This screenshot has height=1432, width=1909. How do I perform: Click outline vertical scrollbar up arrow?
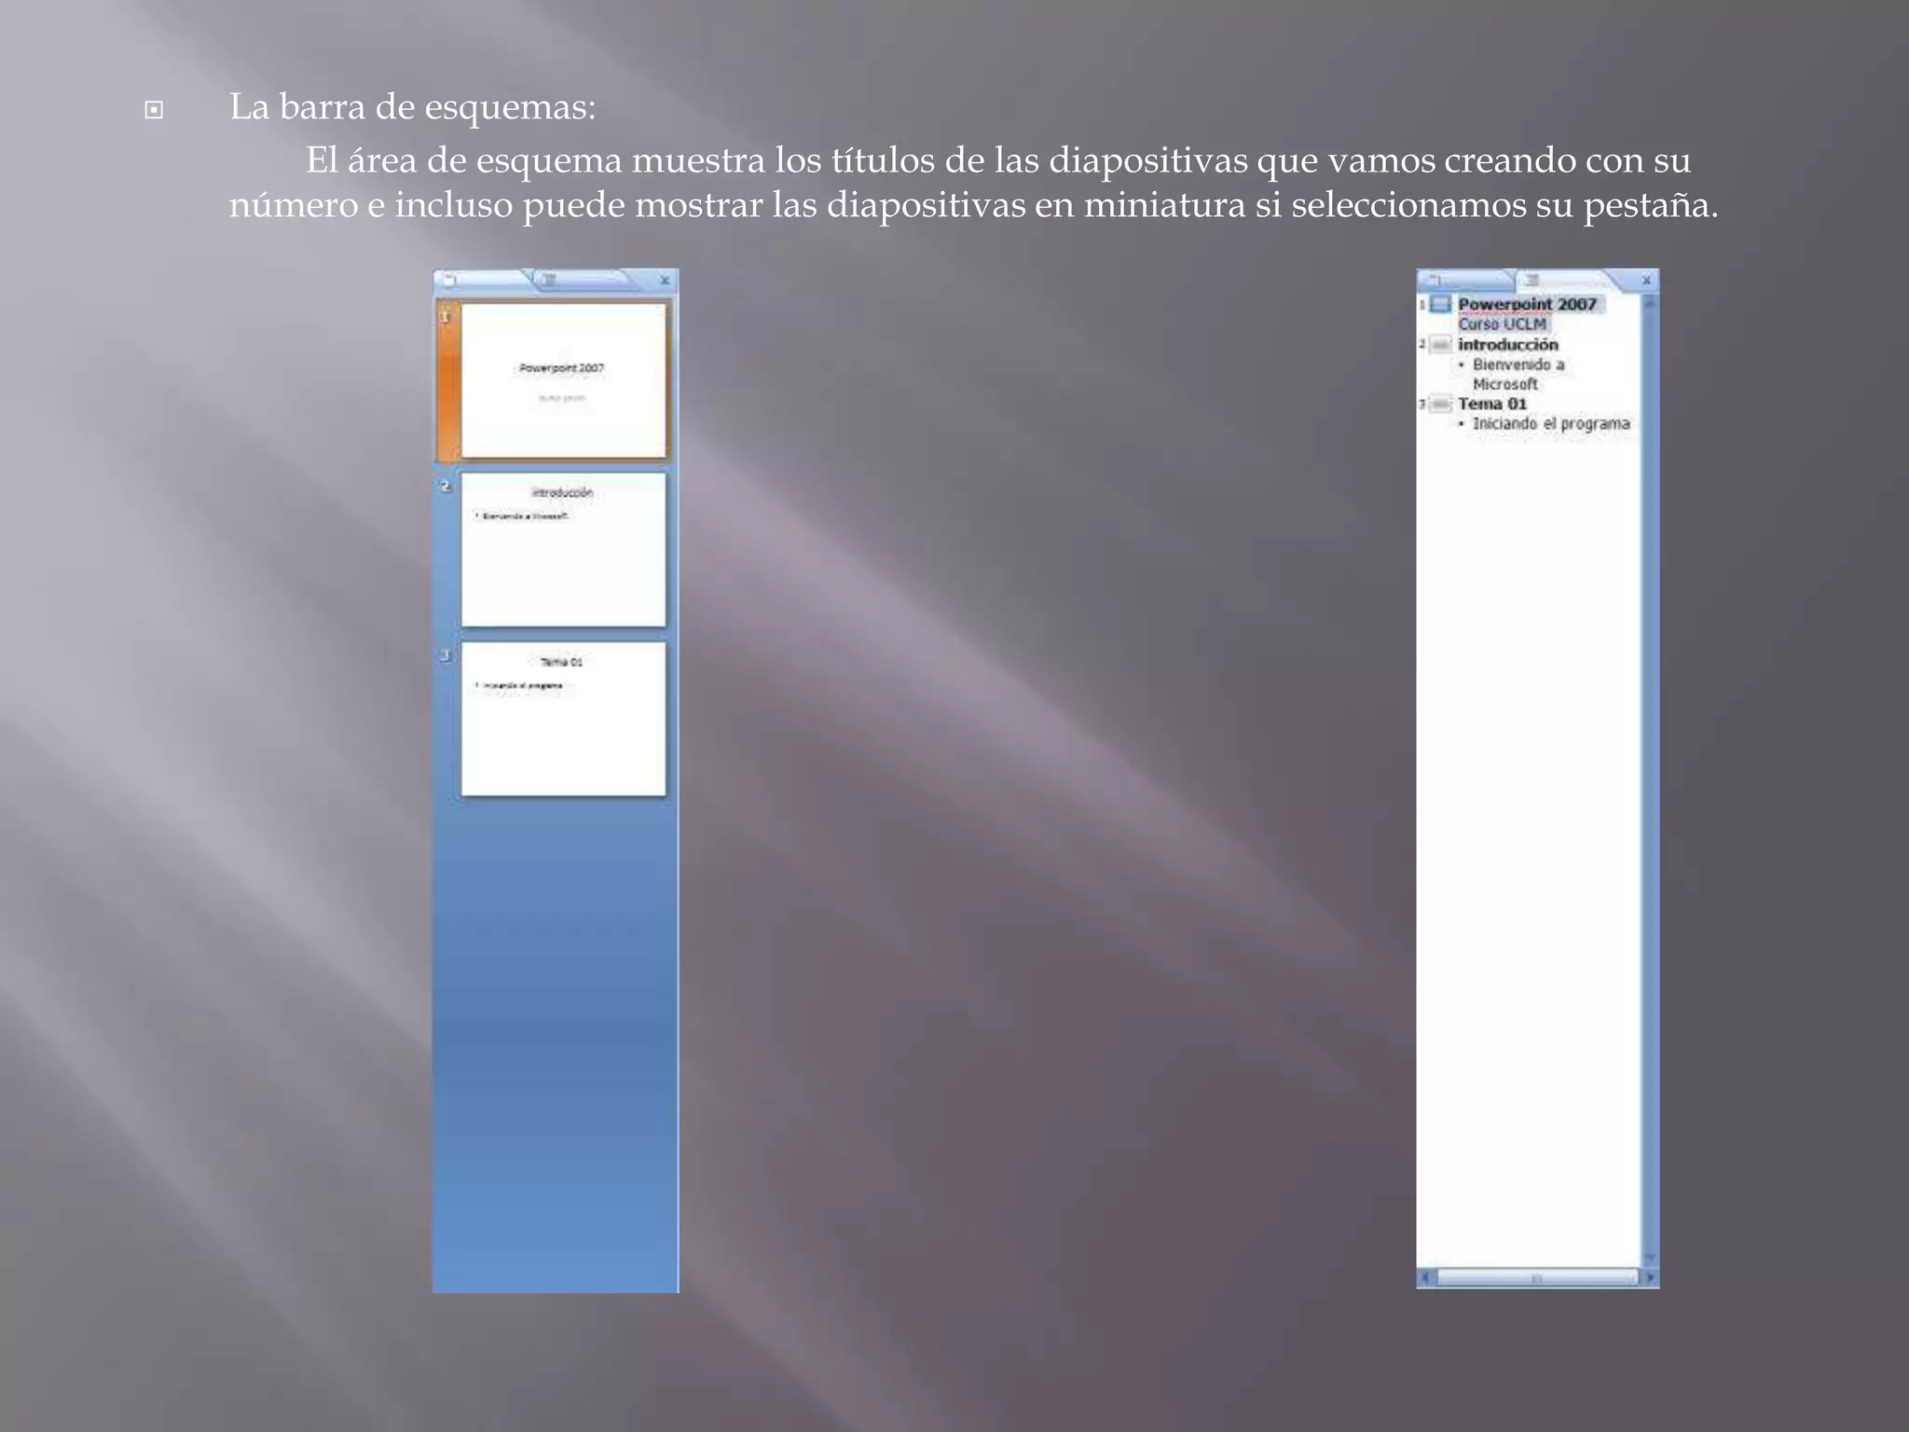point(1650,303)
